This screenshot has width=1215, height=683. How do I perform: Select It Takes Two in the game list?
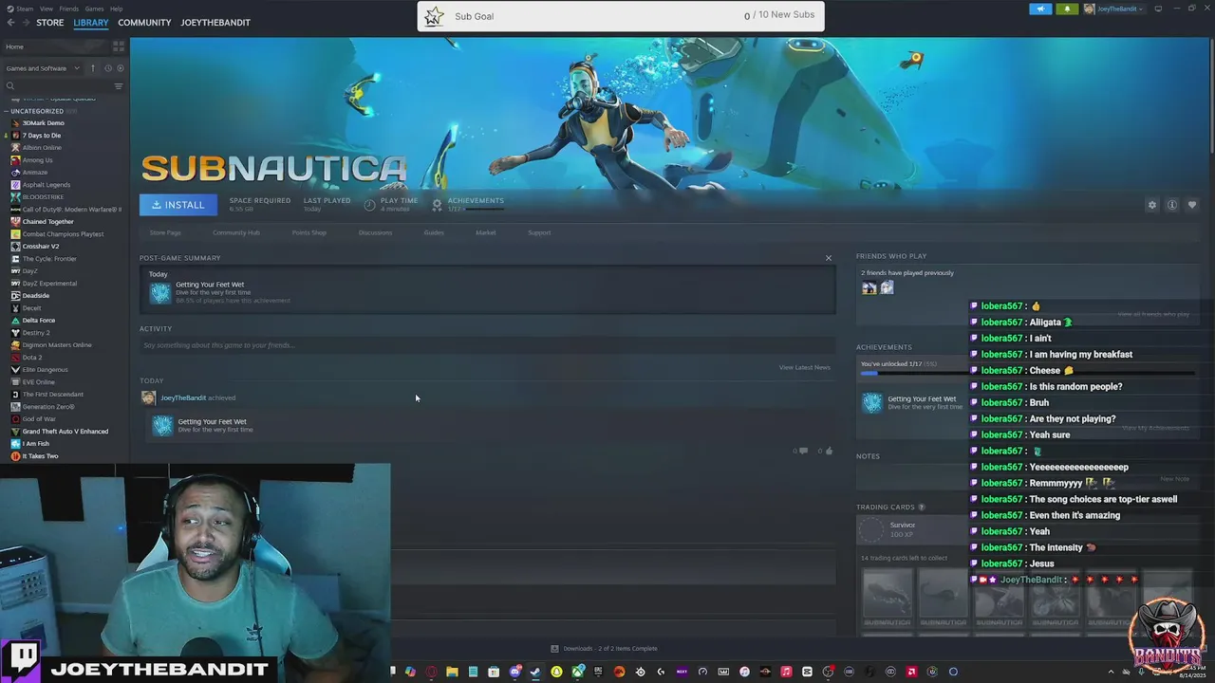coord(40,456)
